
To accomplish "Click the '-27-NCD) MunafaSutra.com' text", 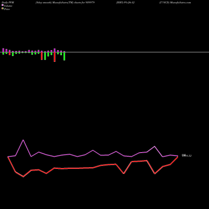I will tap(175, 3).
